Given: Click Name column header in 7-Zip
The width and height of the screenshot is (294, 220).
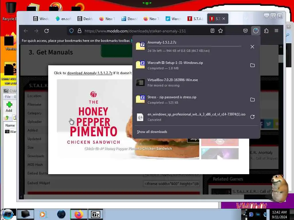Looking at the screenshot, I should pos(10,125).
